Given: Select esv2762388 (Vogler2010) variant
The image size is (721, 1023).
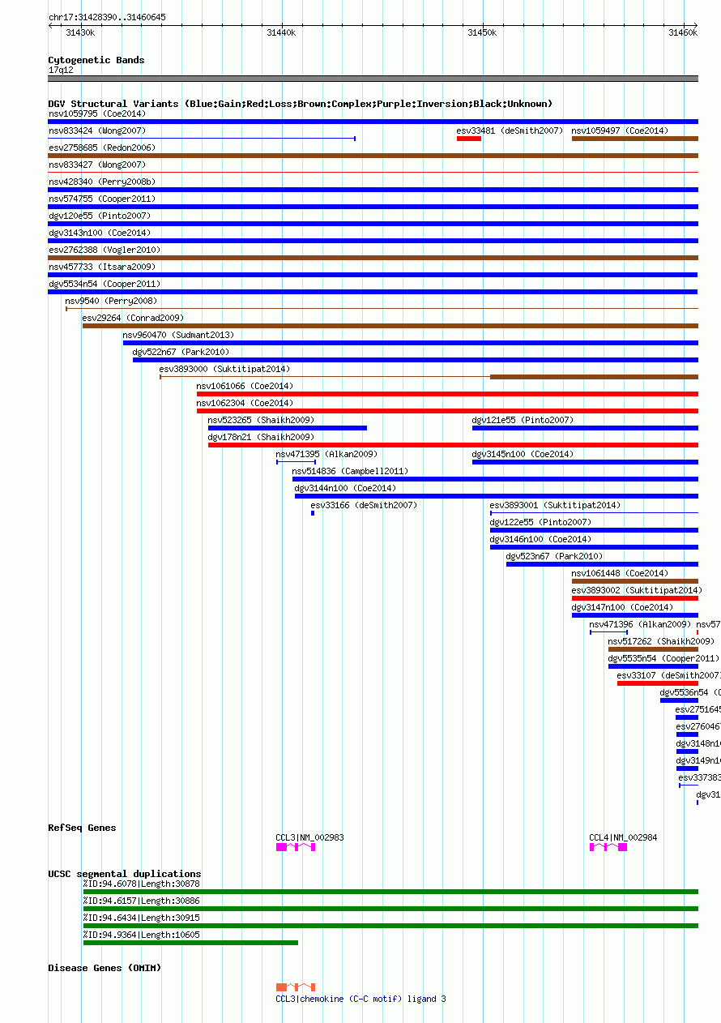Looking at the screenshot, I should pos(105,250).
